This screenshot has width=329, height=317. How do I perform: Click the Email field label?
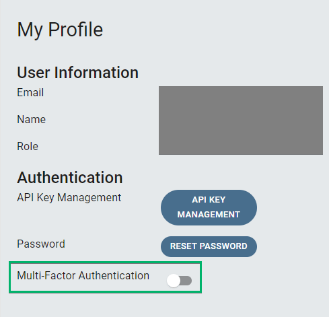[x=30, y=92]
